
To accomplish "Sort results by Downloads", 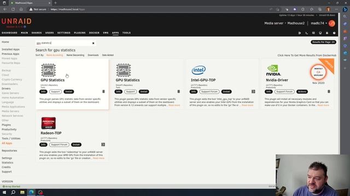I will pos(93,55).
